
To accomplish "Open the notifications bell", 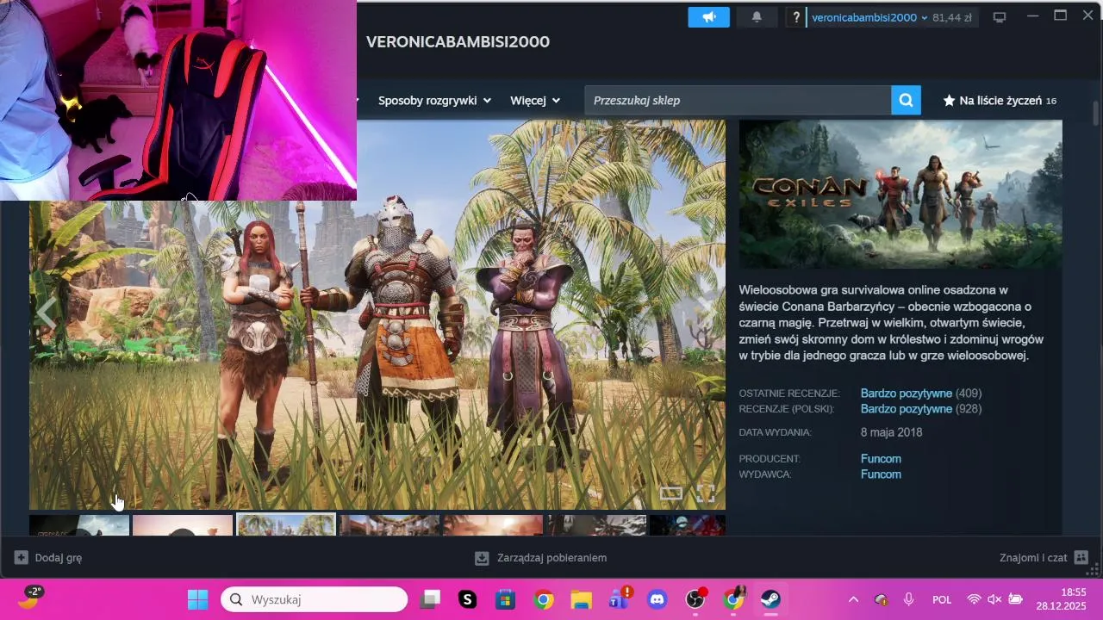I will [x=757, y=17].
